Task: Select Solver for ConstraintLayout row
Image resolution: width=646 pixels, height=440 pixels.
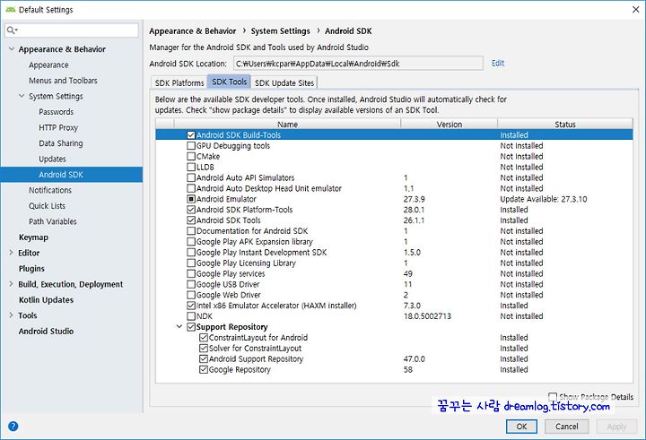Action: point(394,349)
